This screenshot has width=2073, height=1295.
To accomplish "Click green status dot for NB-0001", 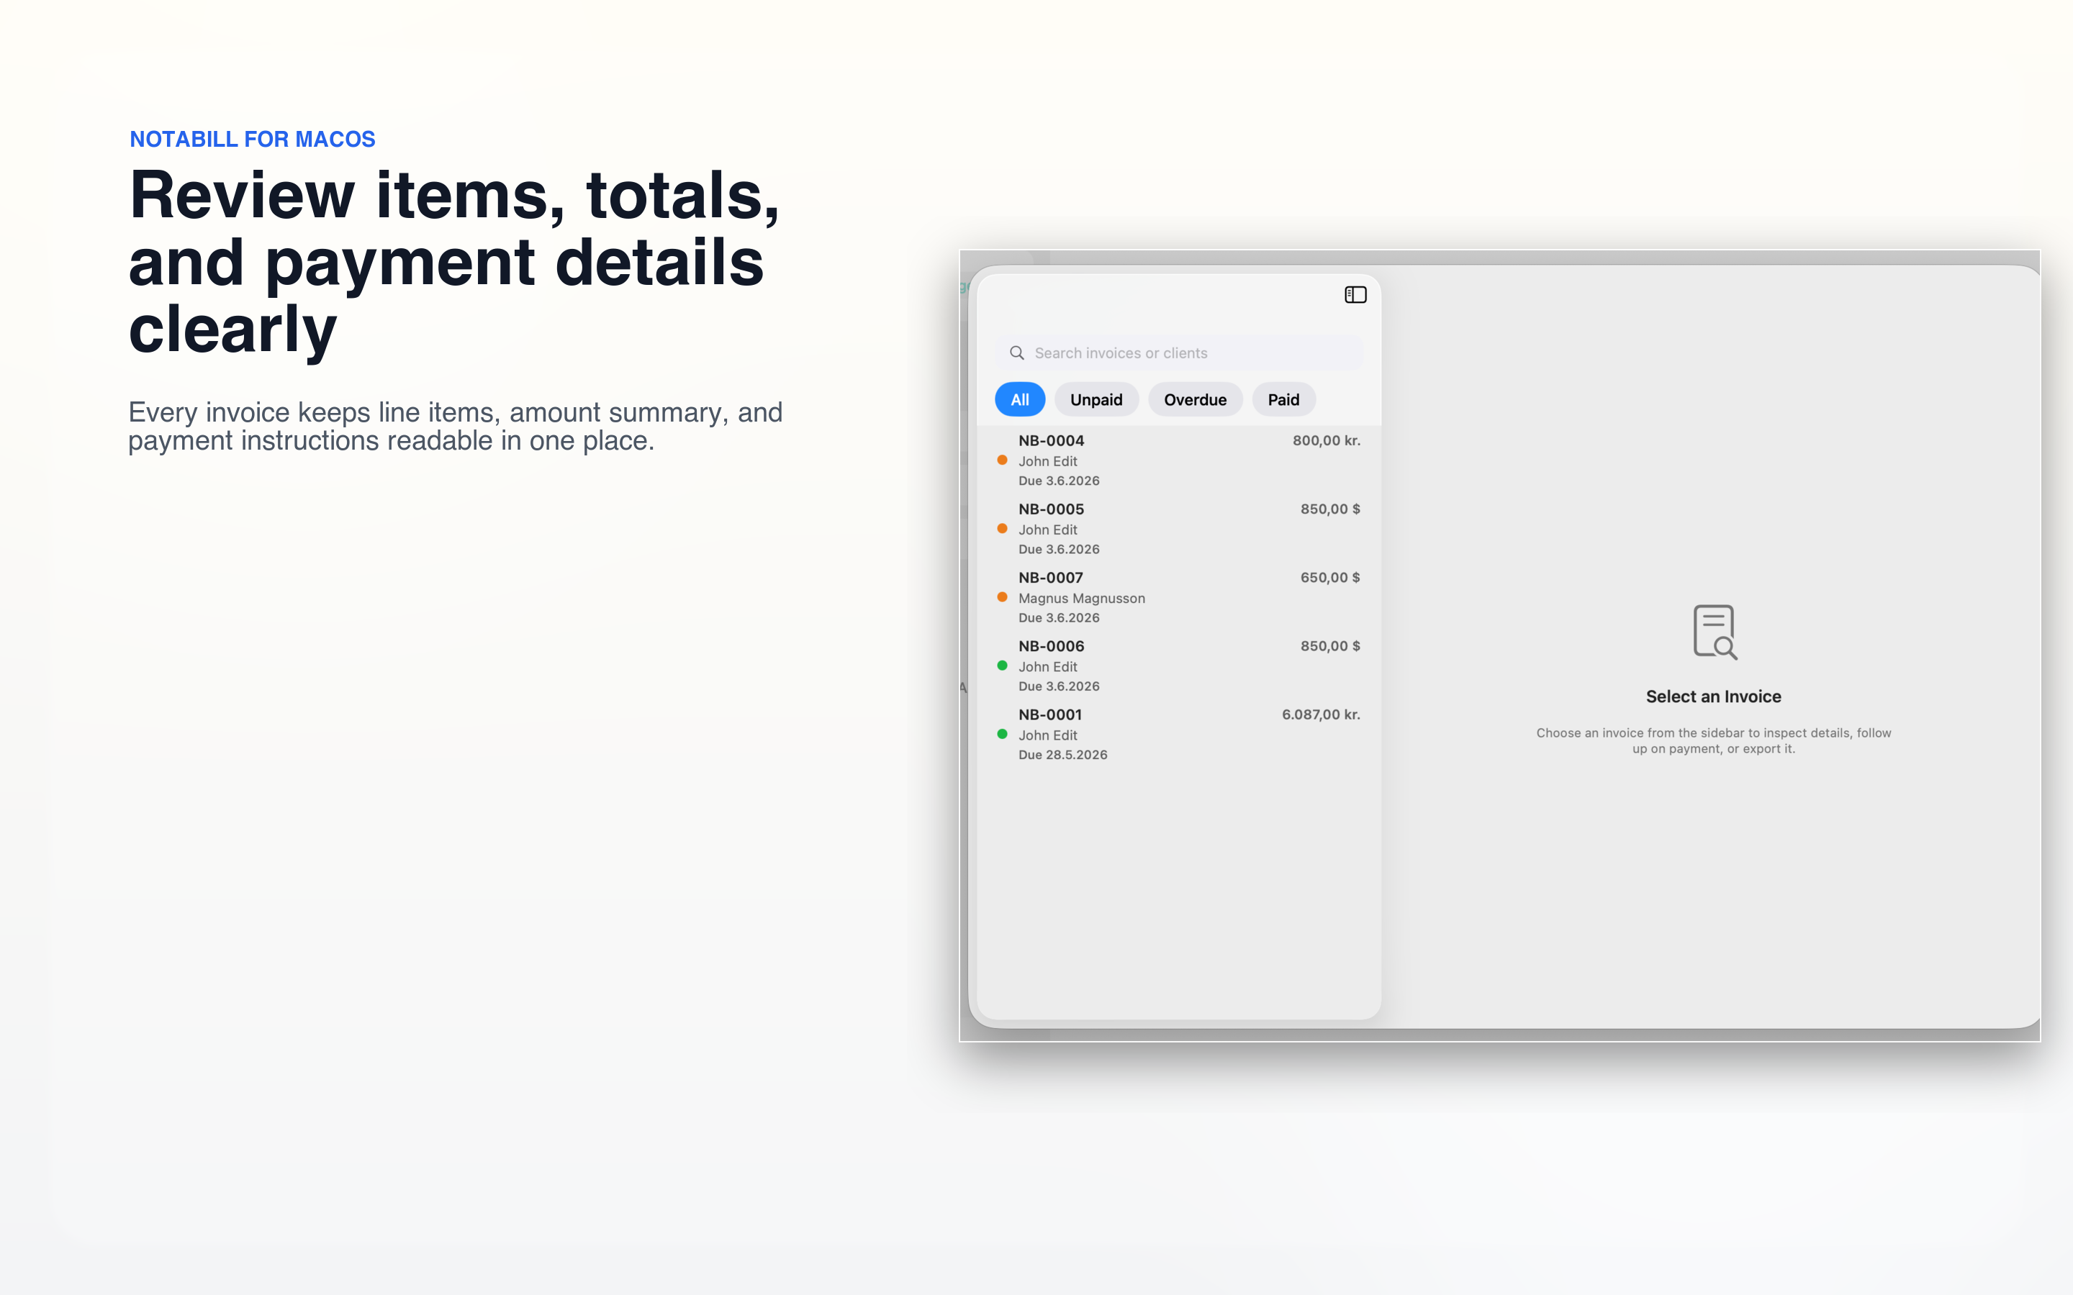I will pos(1001,734).
